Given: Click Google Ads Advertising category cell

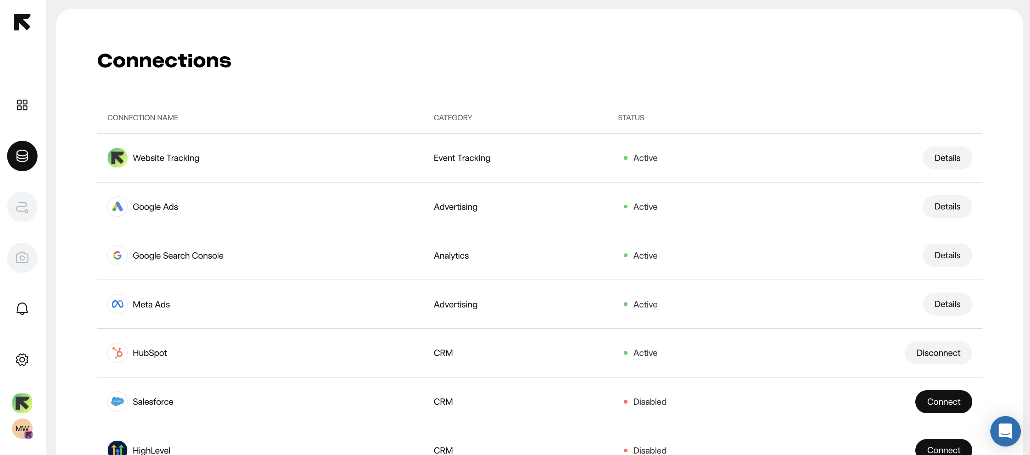Looking at the screenshot, I should pos(456,207).
